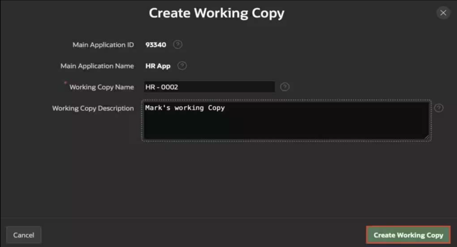Close the Create Working Copy dialog
Viewport: 457px width, 247px height.
[x=443, y=13]
